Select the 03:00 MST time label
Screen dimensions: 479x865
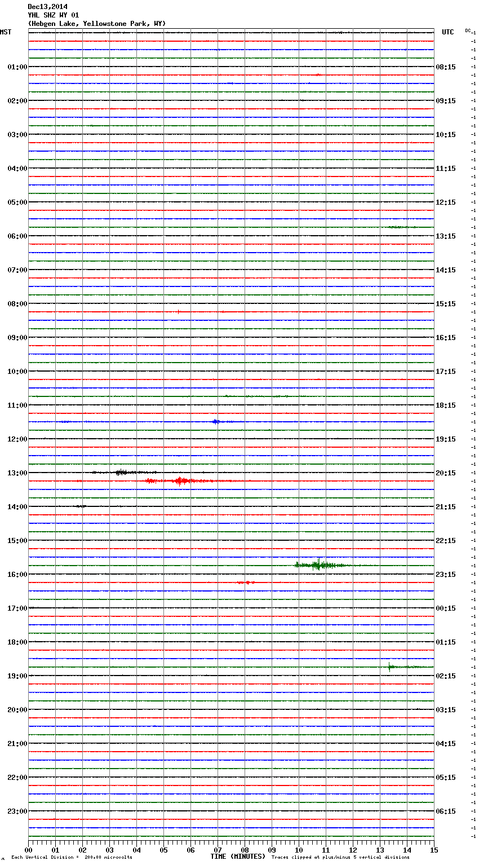click(x=17, y=135)
